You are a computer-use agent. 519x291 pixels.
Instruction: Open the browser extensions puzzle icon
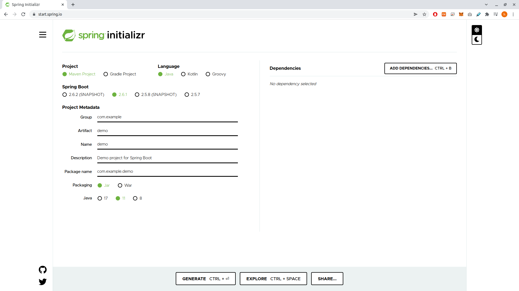(x=487, y=14)
